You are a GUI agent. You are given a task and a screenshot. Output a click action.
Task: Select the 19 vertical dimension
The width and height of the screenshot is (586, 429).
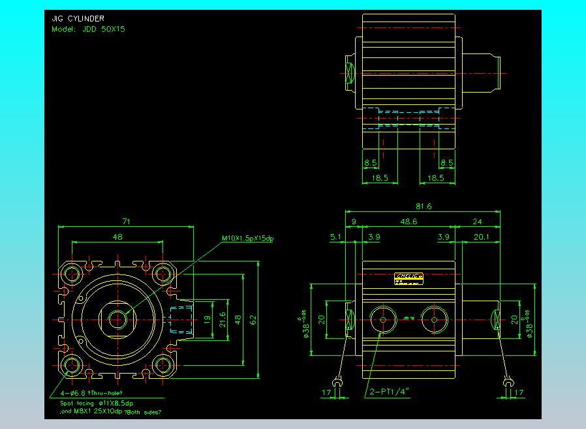(208, 319)
